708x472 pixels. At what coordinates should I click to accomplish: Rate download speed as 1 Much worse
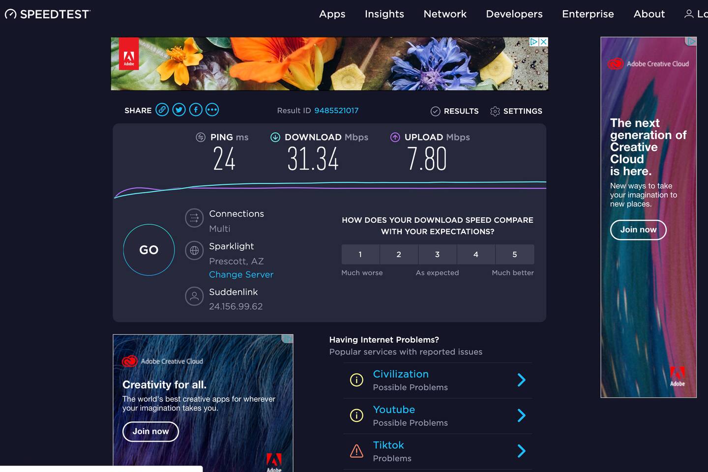[360, 254]
